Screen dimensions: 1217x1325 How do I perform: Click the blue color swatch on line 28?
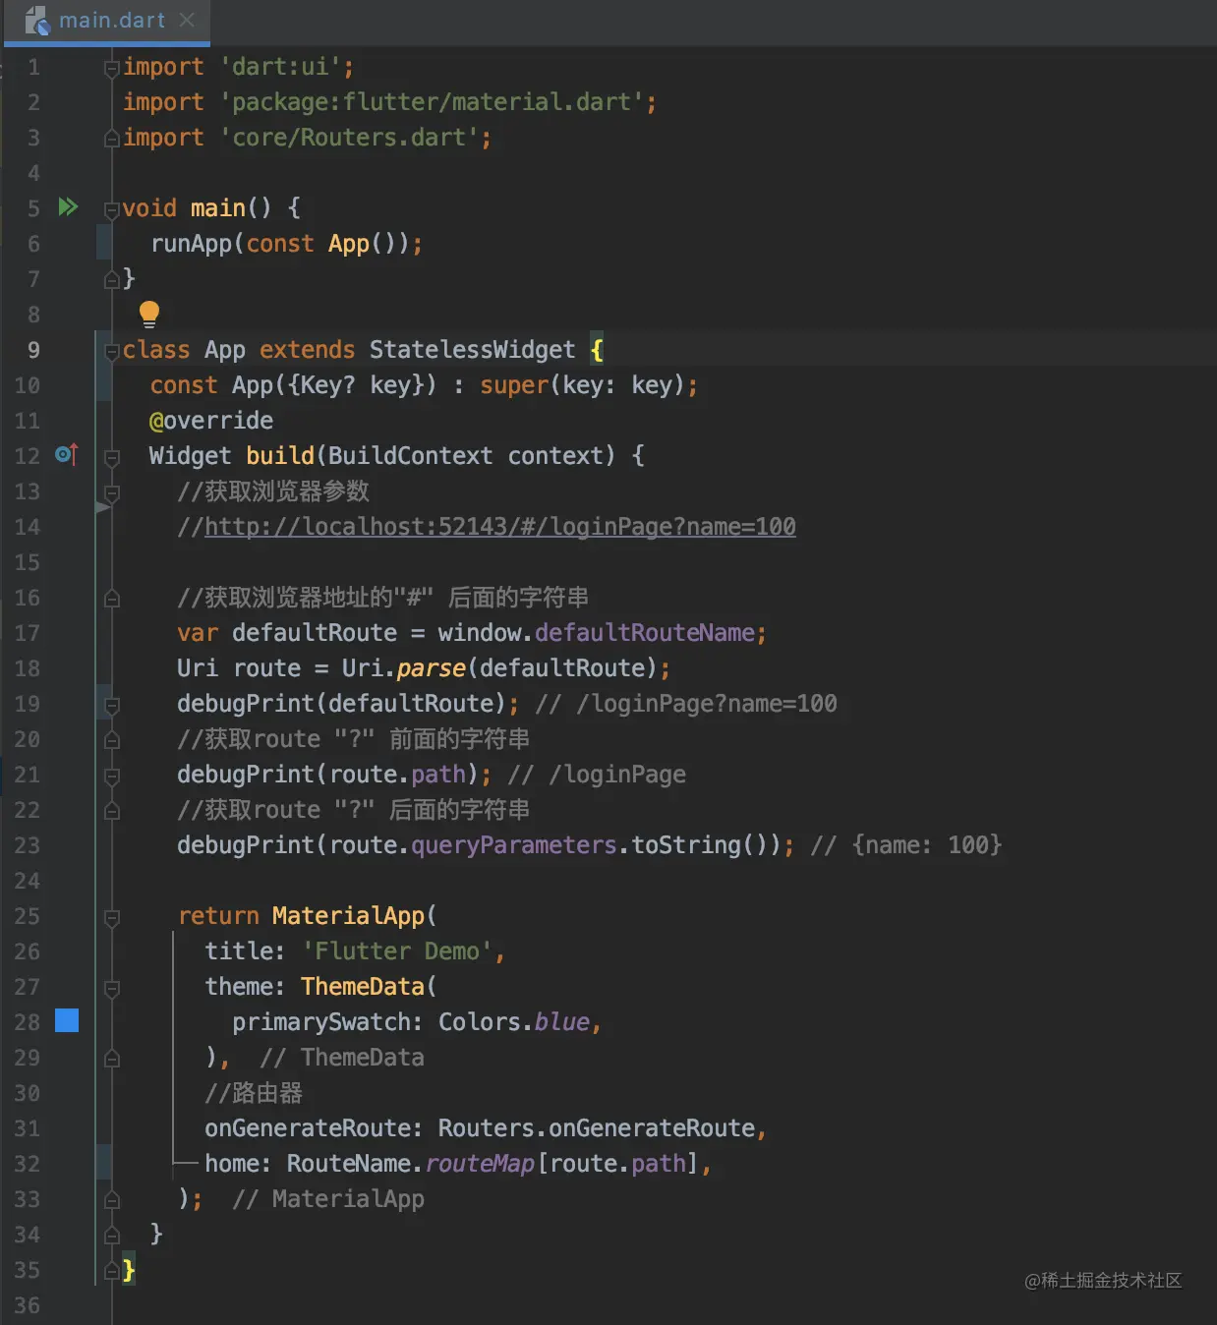67,1020
